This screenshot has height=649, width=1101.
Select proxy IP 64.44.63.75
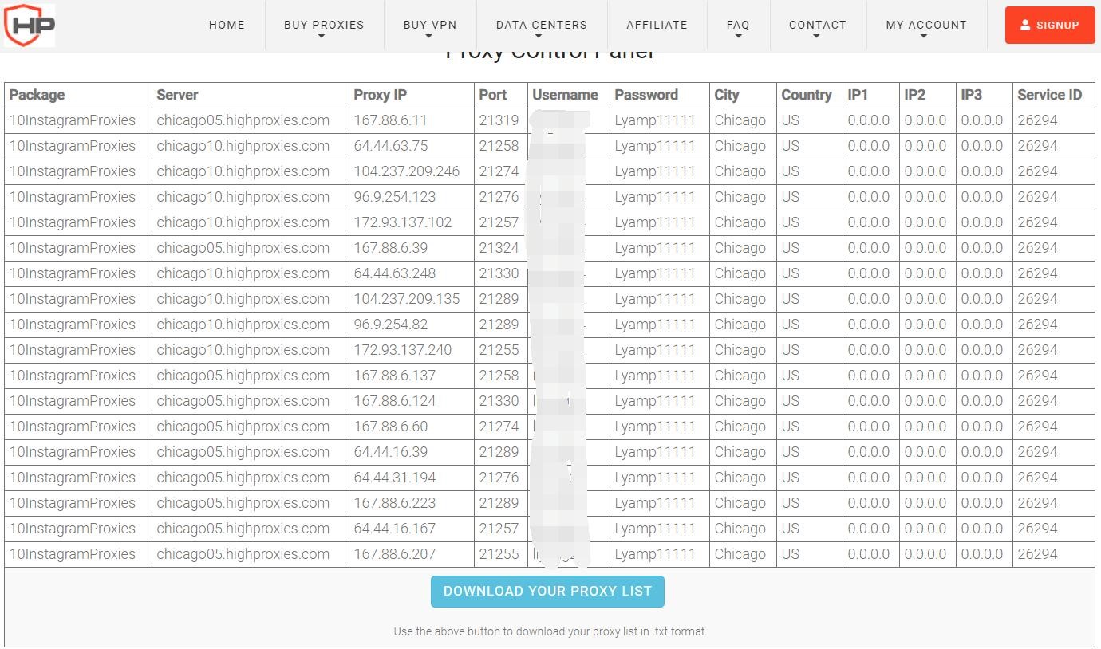pos(391,146)
